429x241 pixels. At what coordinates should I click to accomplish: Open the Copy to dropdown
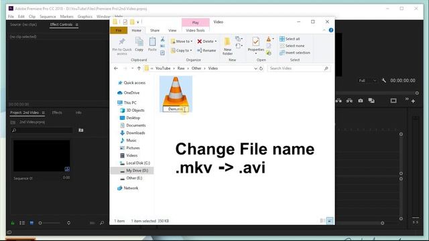click(x=182, y=50)
